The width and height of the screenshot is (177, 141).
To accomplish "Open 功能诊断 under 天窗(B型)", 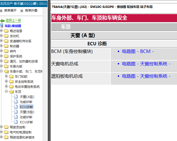I will coord(26,117).
